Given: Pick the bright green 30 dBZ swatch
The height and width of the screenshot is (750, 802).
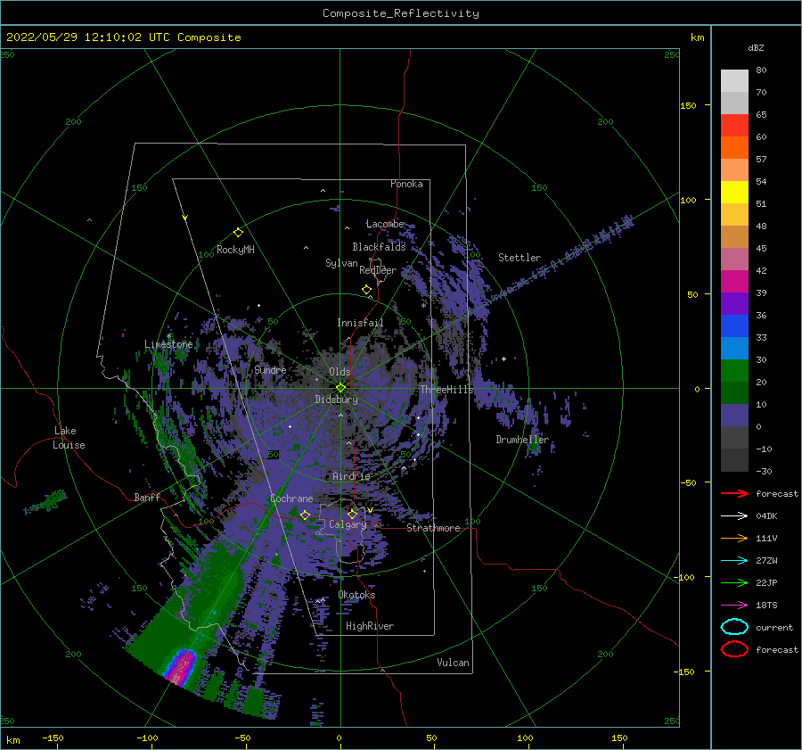Looking at the screenshot, I should coord(734,370).
